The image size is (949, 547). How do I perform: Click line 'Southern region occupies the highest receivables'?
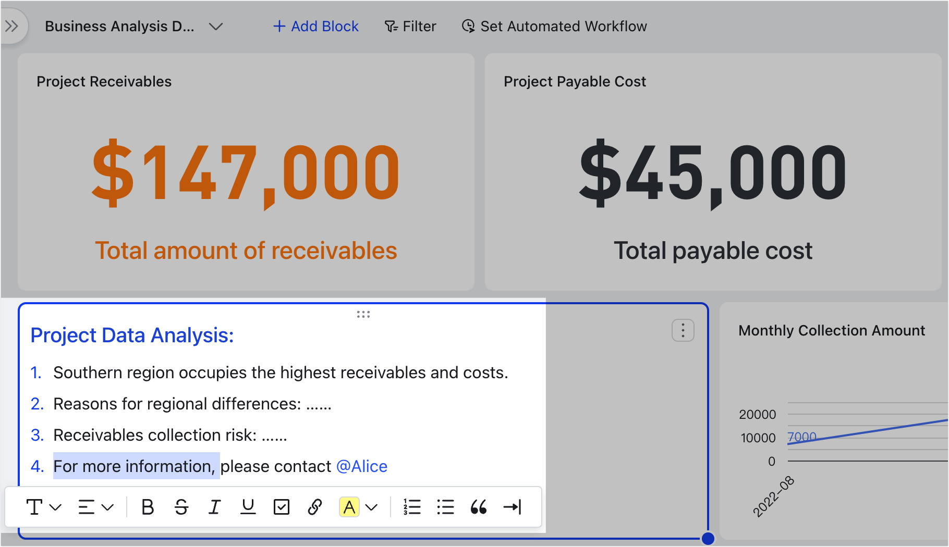tap(281, 373)
